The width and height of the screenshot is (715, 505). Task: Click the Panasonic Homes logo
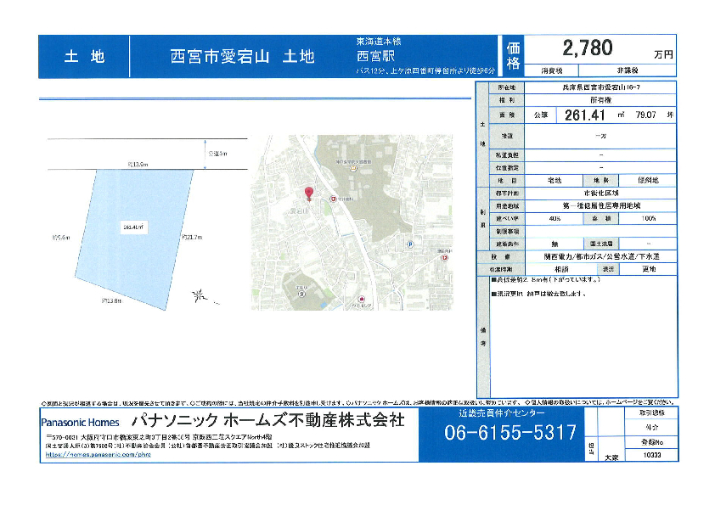point(81,422)
